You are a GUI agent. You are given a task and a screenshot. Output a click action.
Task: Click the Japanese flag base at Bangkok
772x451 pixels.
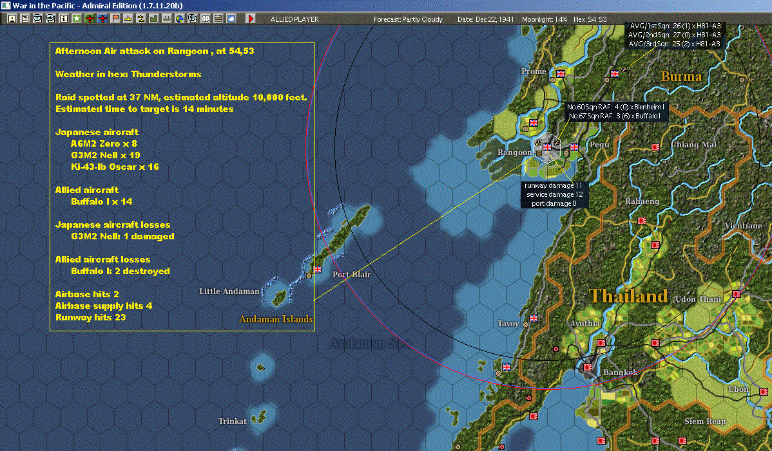click(x=588, y=367)
